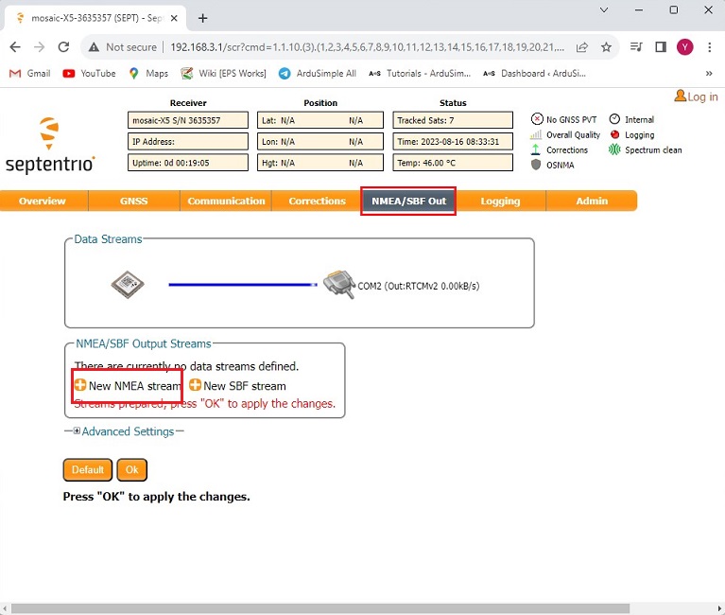Bookmark this page using the star icon
Viewport: 725px width, 615px height.
(x=606, y=46)
